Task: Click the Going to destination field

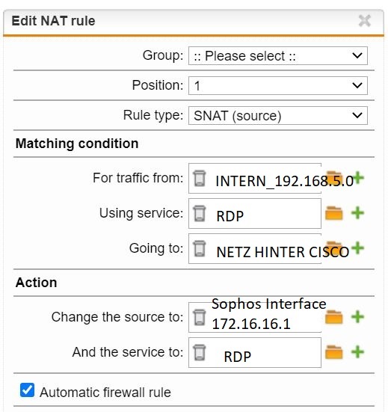Action: (x=255, y=248)
